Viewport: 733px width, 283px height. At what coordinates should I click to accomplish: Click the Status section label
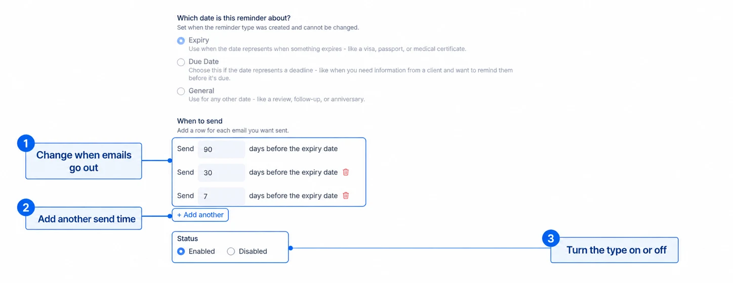point(187,239)
